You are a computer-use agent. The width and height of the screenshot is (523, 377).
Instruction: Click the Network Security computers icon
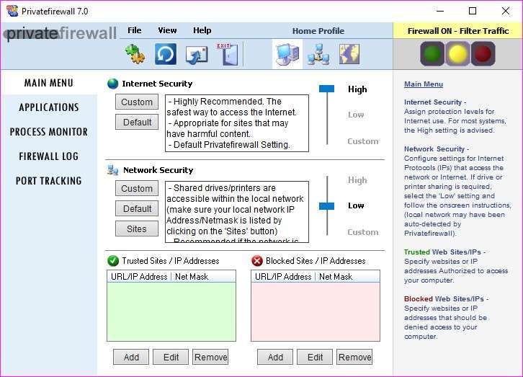click(x=112, y=170)
